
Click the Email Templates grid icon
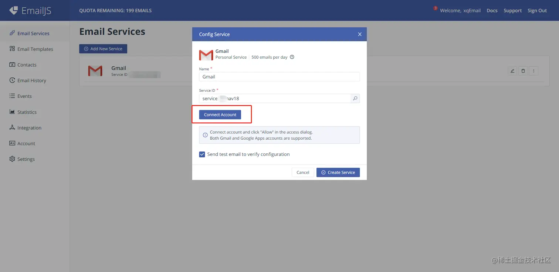[x=12, y=49]
